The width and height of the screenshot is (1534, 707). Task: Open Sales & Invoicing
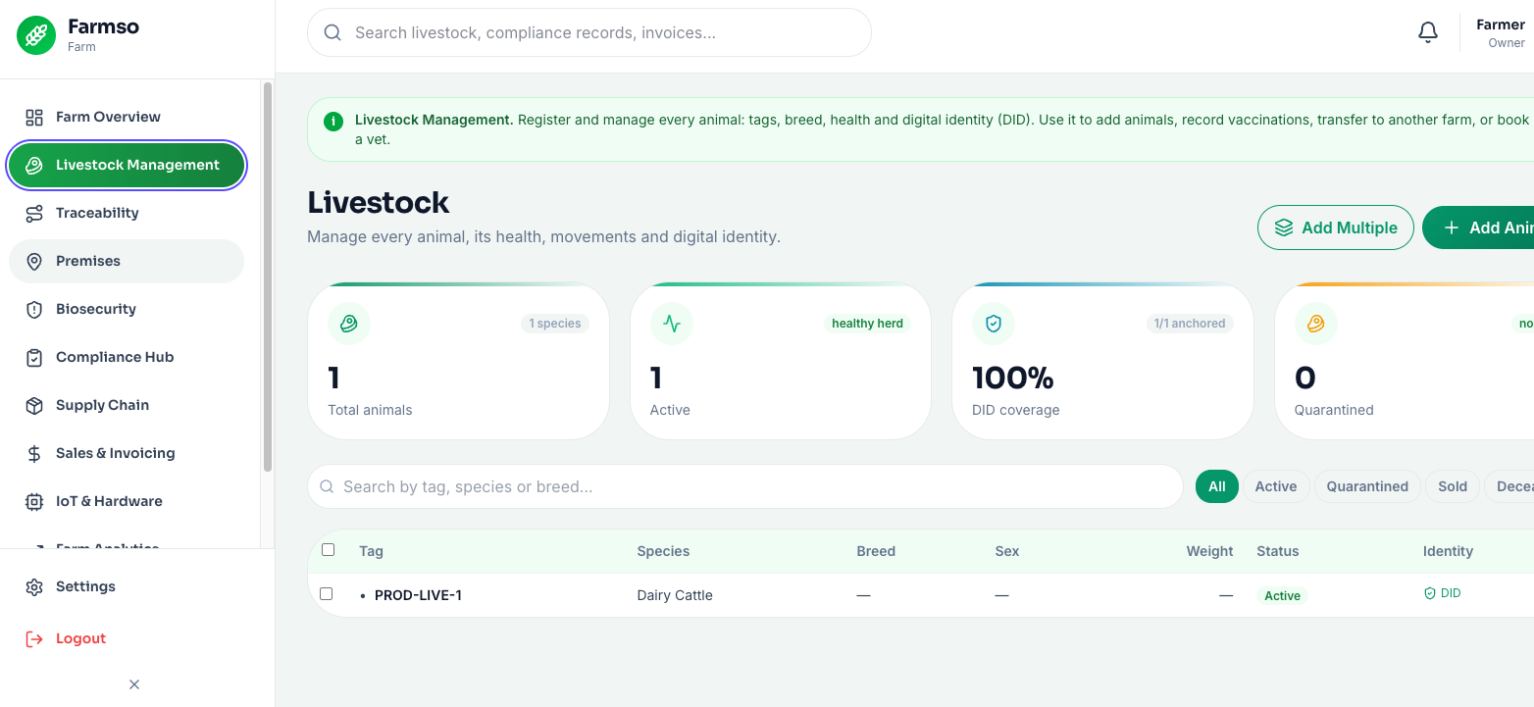pos(127,454)
